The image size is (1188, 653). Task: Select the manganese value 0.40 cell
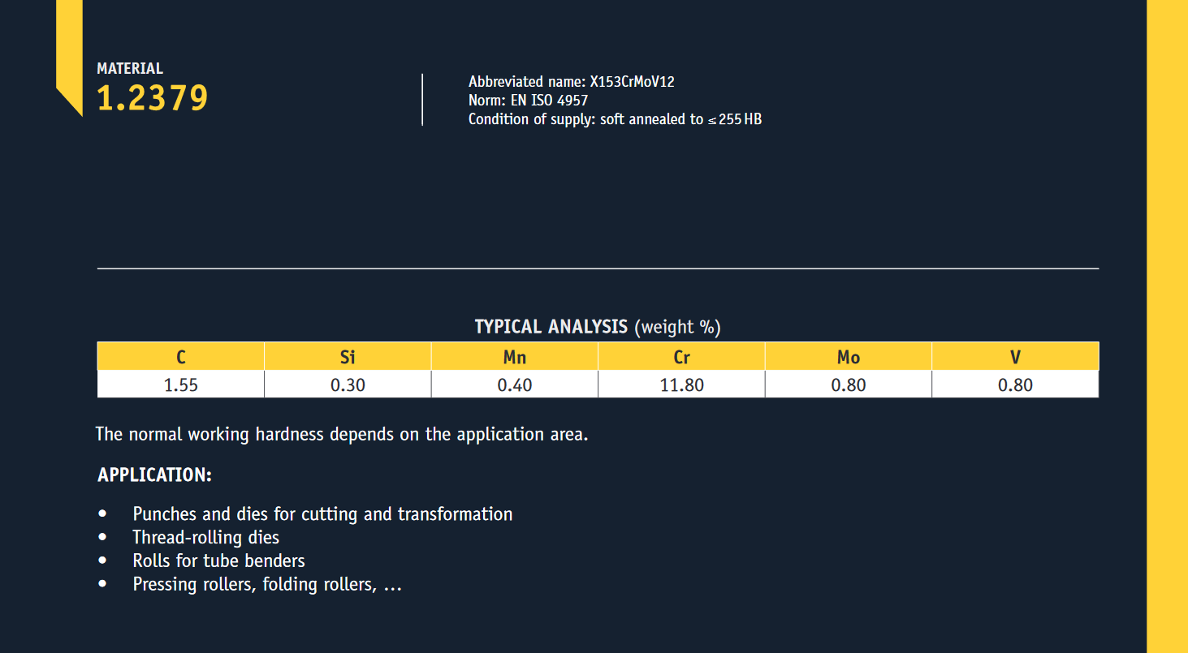(x=515, y=385)
